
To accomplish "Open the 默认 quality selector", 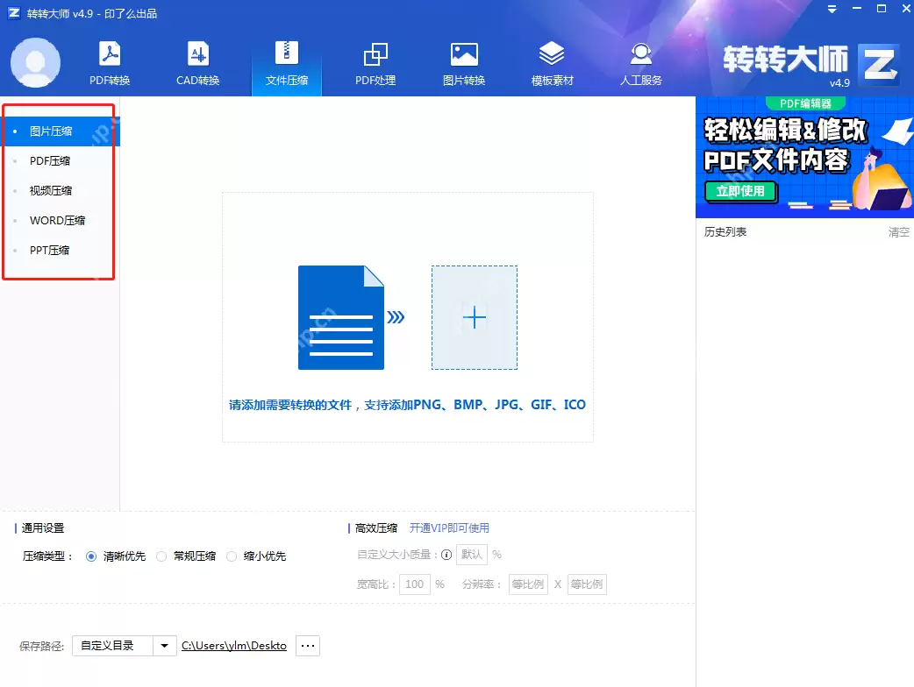I will pyautogui.click(x=471, y=554).
